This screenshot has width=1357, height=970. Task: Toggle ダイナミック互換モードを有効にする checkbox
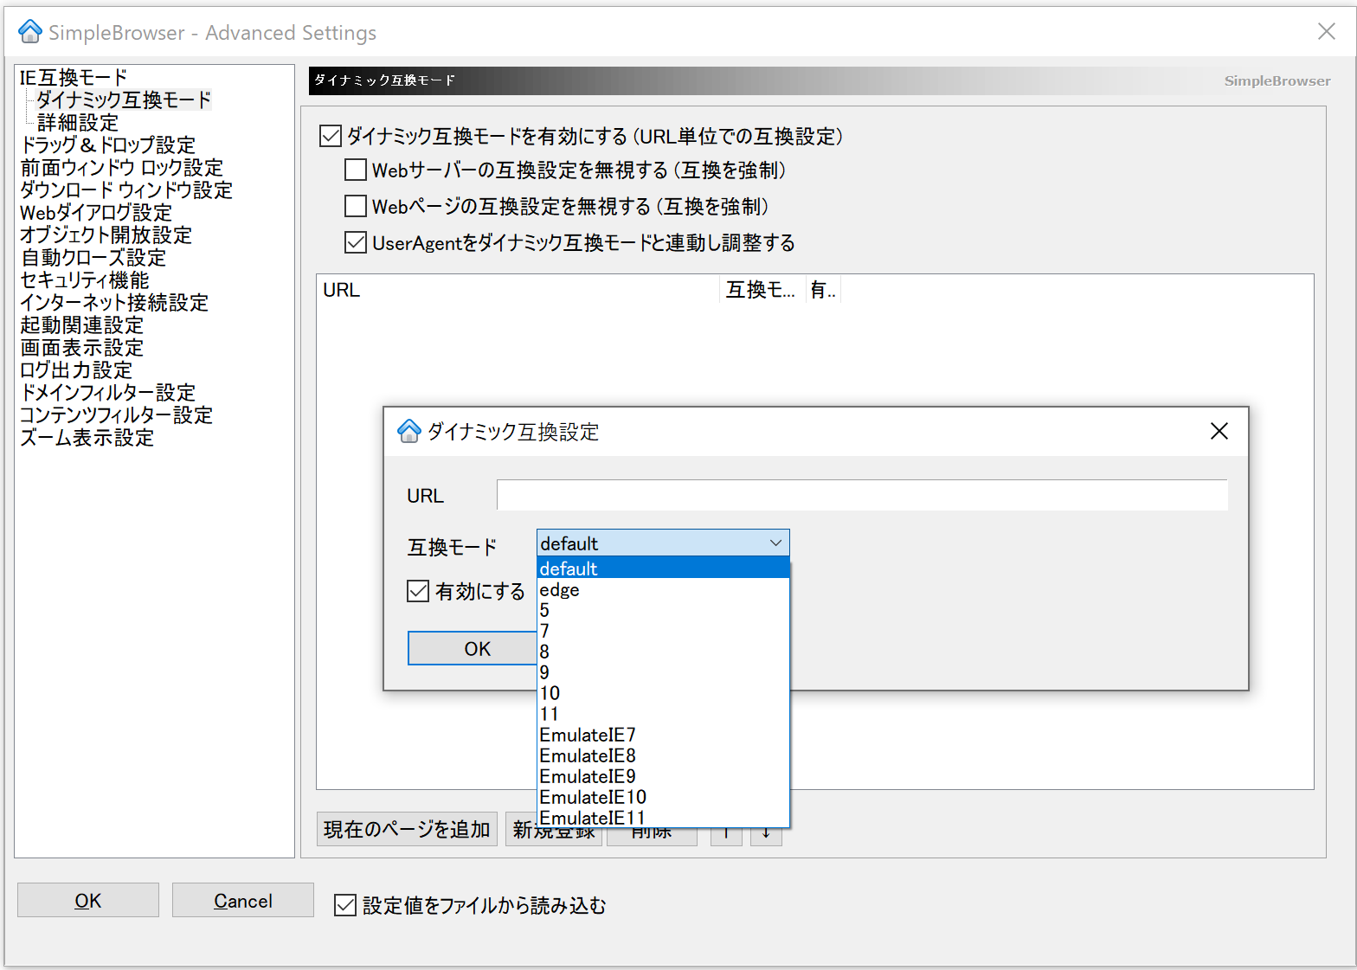coord(331,136)
